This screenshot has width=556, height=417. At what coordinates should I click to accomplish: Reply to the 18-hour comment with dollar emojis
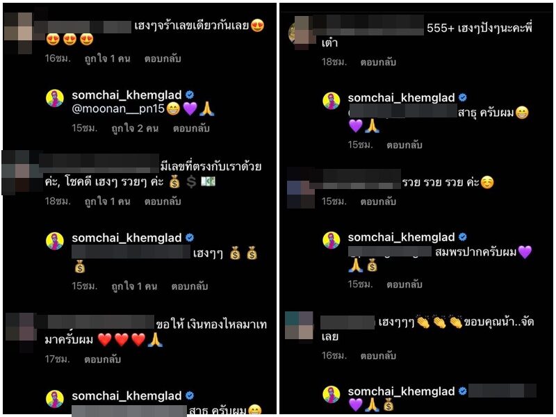coord(163,202)
